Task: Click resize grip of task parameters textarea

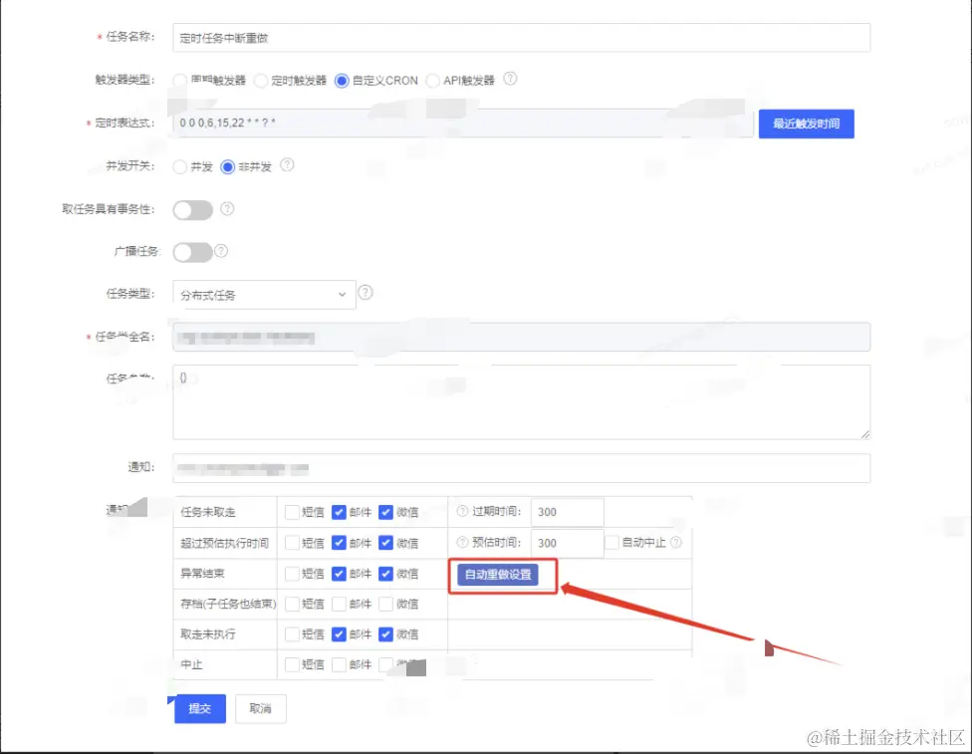Action: click(865, 434)
